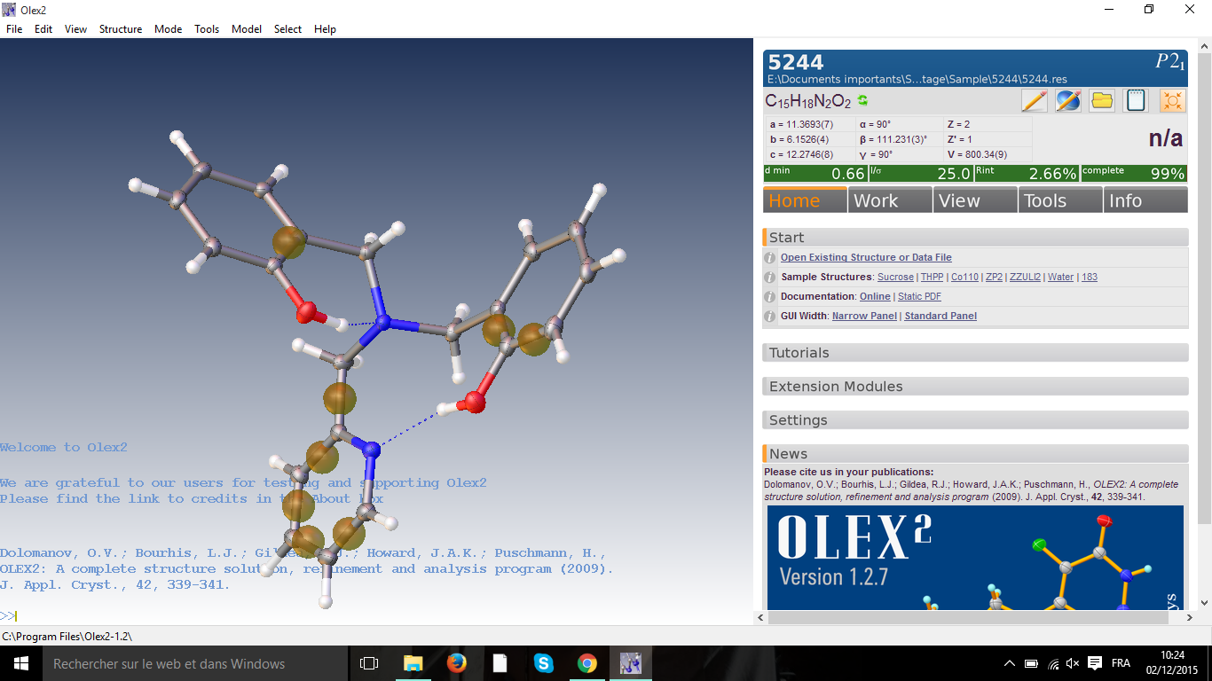Launch Firefox from the taskbar

point(456,663)
